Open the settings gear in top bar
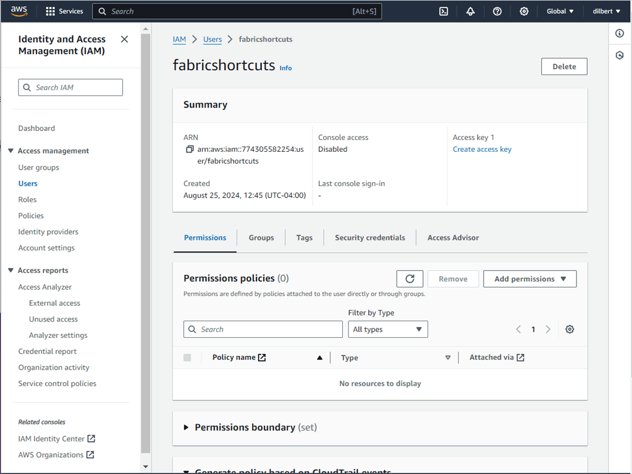Image resolution: width=632 pixels, height=474 pixels. coord(524,11)
